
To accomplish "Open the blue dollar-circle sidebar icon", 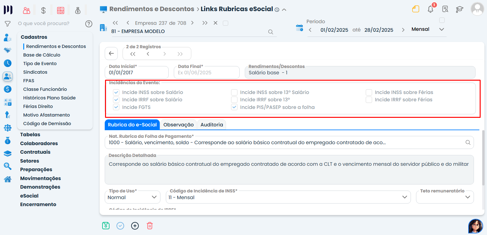I will 8,89.
